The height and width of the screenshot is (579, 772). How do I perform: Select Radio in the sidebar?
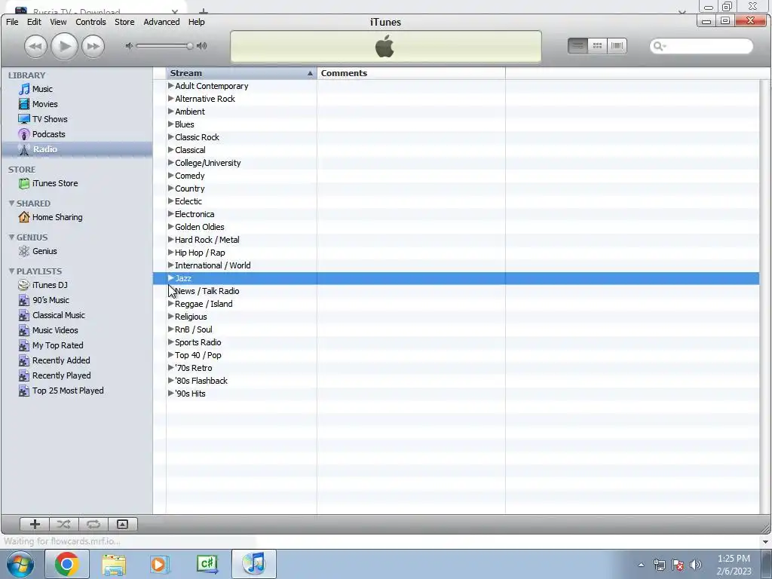pyautogui.click(x=76, y=149)
